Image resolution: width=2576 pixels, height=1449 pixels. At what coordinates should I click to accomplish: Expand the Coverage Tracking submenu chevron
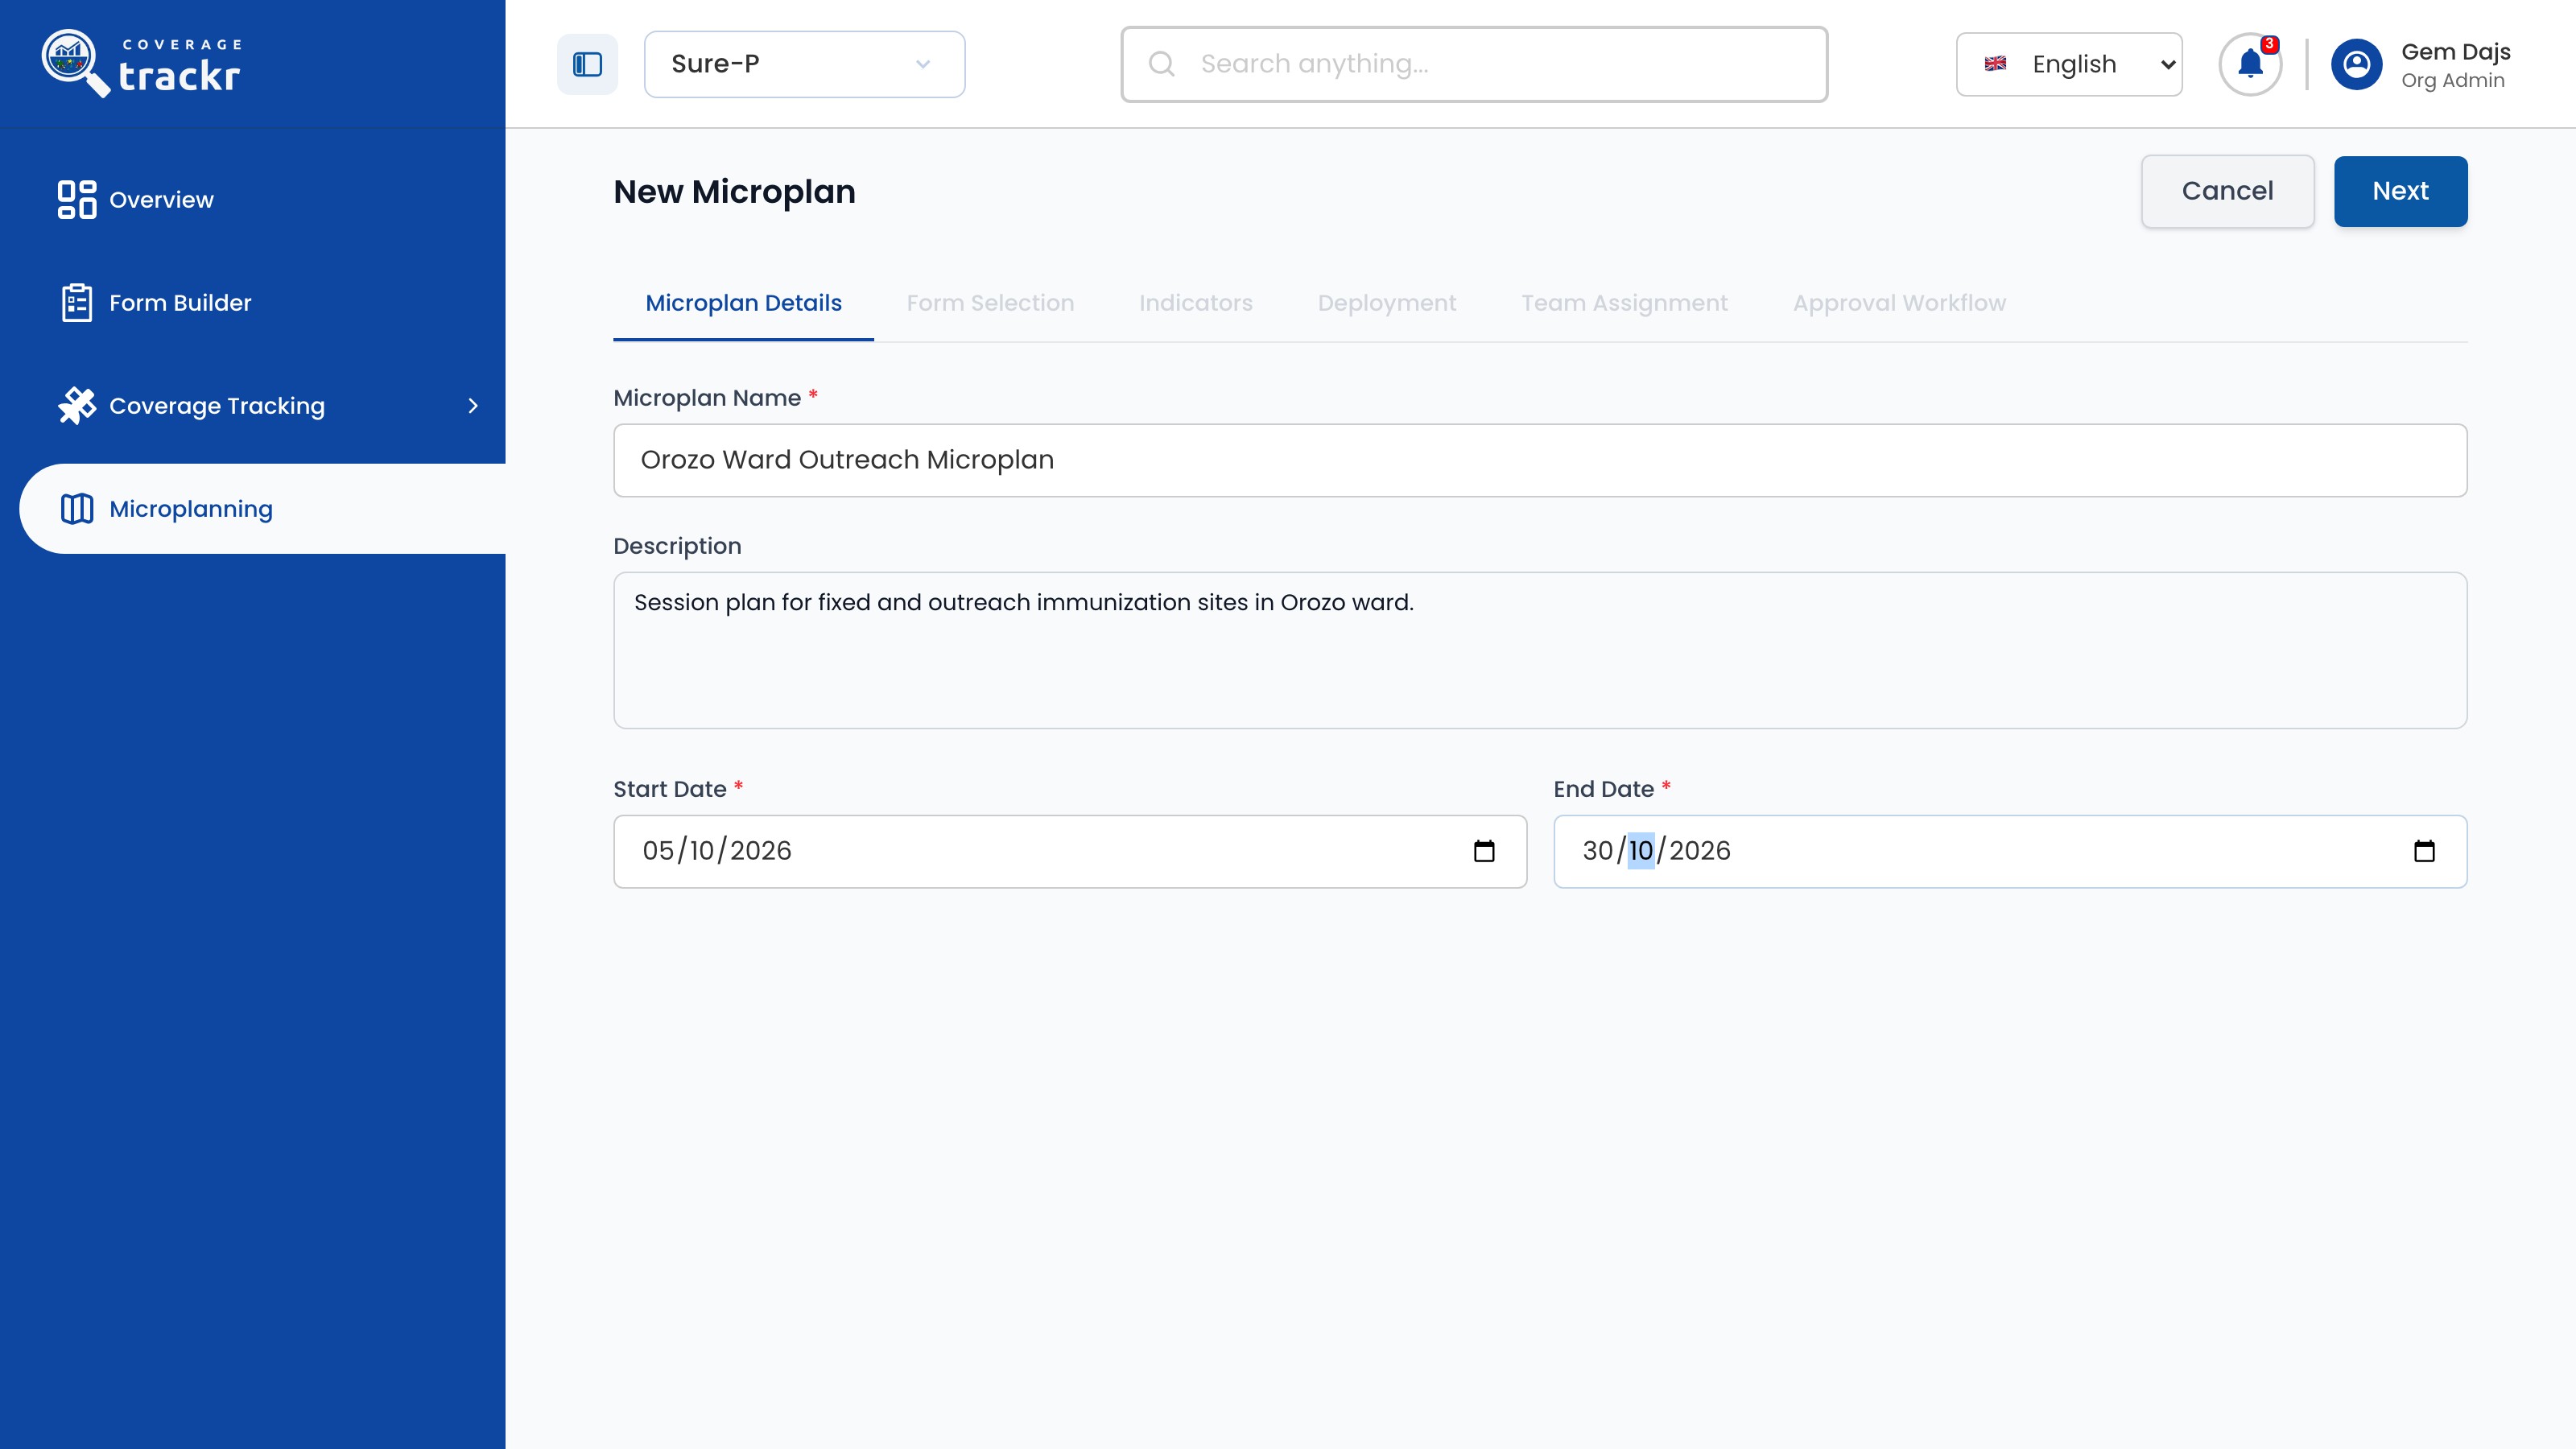point(473,406)
